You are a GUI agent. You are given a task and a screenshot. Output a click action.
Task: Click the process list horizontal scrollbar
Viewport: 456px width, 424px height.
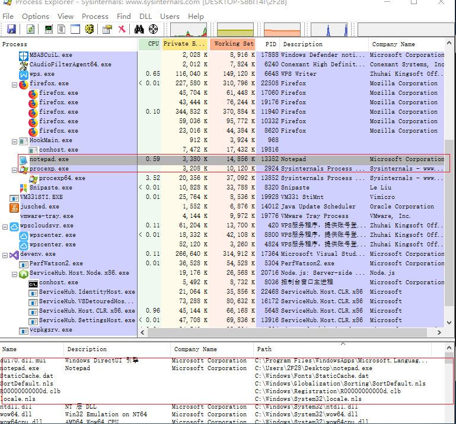[x=287, y=333]
